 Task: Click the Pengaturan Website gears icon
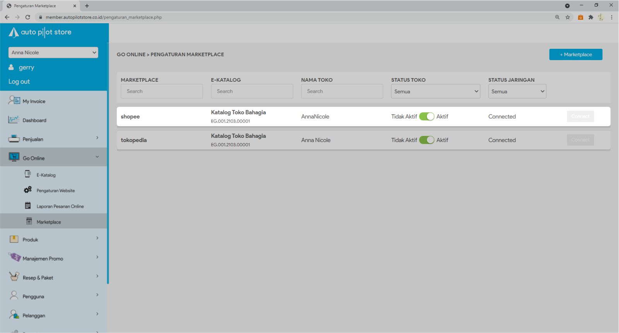tap(28, 190)
